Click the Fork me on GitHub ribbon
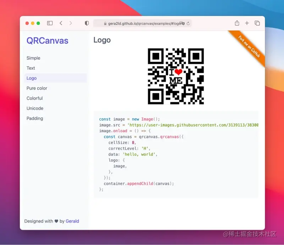The width and height of the screenshot is (284, 245). click(x=249, y=47)
